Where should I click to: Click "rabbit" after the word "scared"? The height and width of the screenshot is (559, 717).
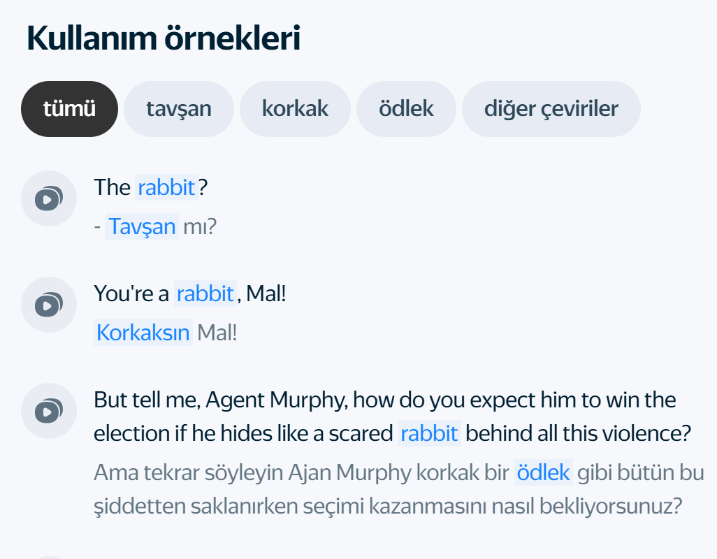tap(429, 433)
